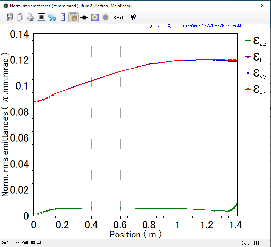Click the blue percent icon

tap(52, 17)
